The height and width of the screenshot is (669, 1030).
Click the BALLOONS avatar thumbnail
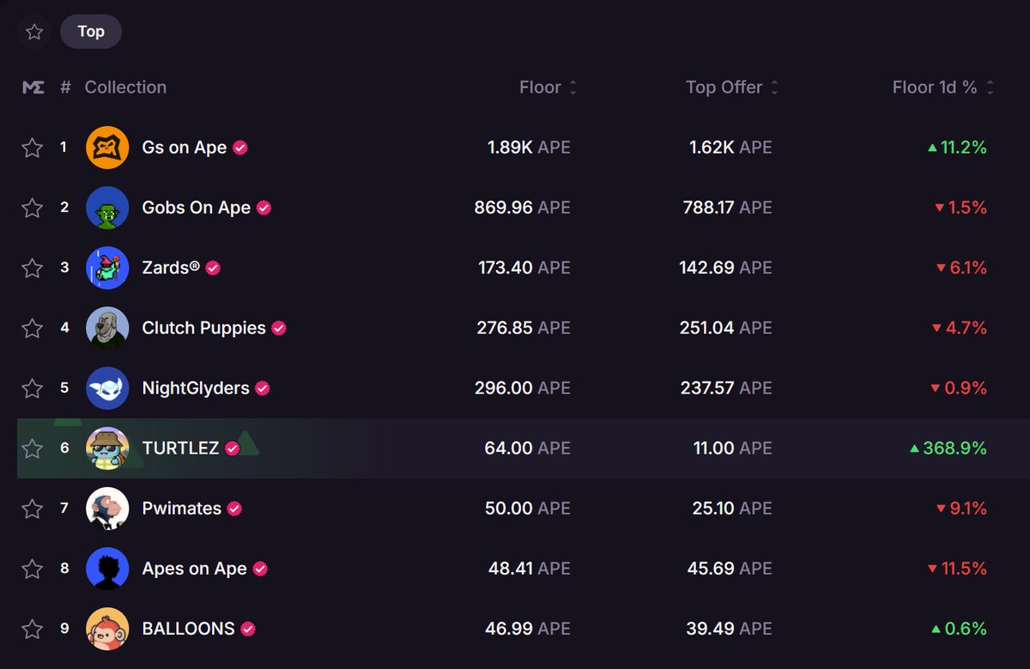tap(107, 629)
